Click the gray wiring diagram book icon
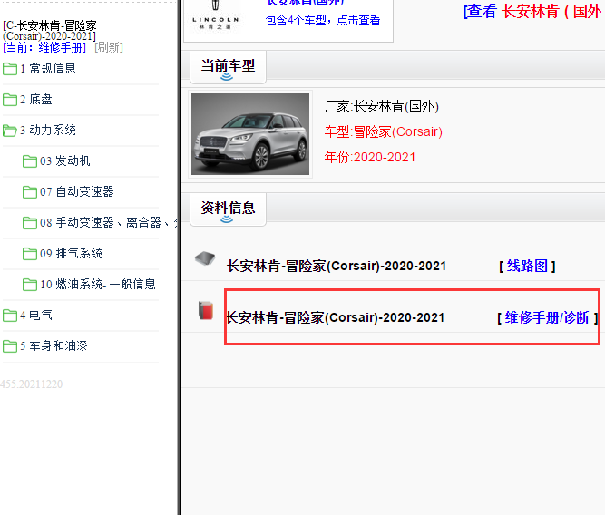 [x=205, y=258]
